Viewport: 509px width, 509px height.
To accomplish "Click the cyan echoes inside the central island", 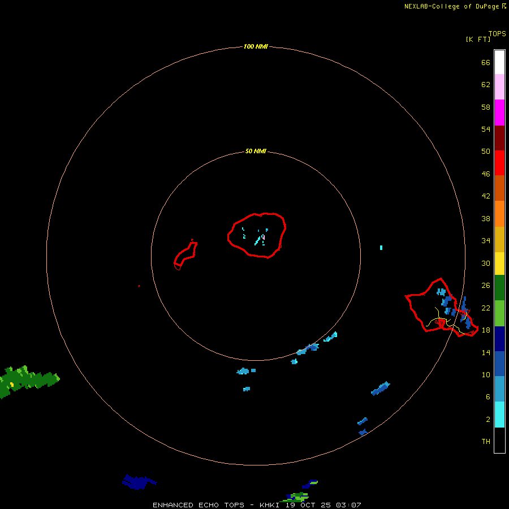I will click(255, 237).
